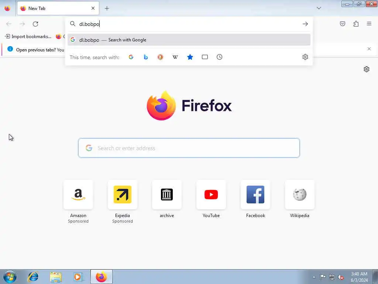Open a new tab with plus button
The width and height of the screenshot is (378, 284).
point(107,9)
